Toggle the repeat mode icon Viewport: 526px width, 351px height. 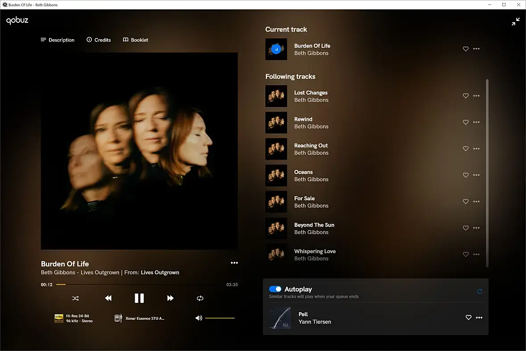point(200,298)
